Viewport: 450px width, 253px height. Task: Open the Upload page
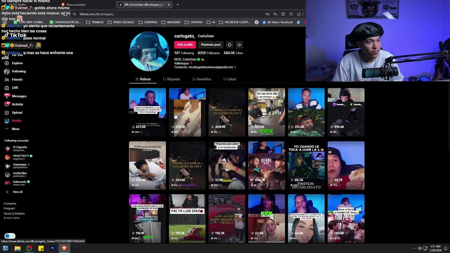tap(14, 112)
